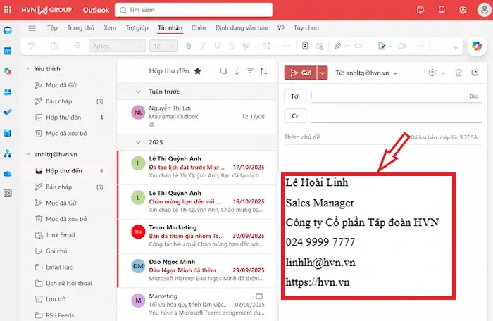
Task: Click the attach file paperclip icon
Action: [x=337, y=46]
